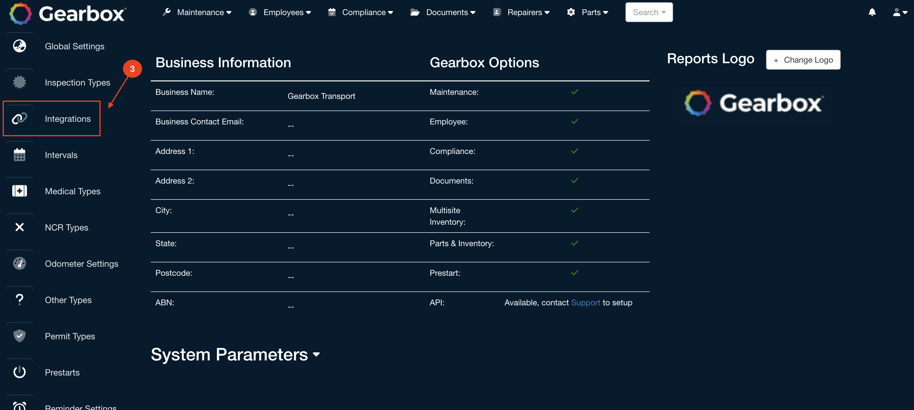The height and width of the screenshot is (410, 914).
Task: Open the Search dropdown
Action: point(649,12)
